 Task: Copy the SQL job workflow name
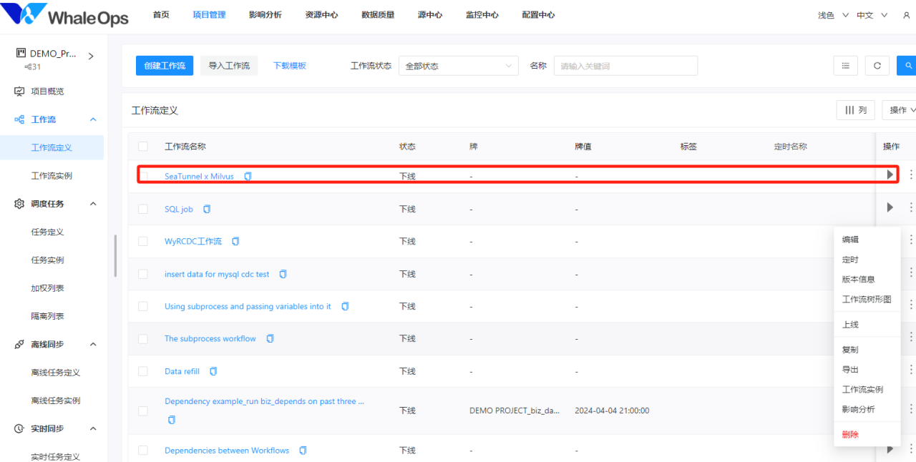(207, 209)
